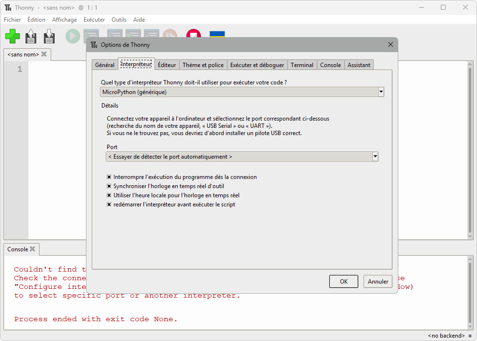Toggle Synchroniser l'horloge en temps réel checkbox
The height and width of the screenshot is (341, 477).
tap(109, 186)
